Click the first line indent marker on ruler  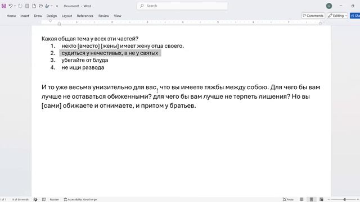click(51, 21)
